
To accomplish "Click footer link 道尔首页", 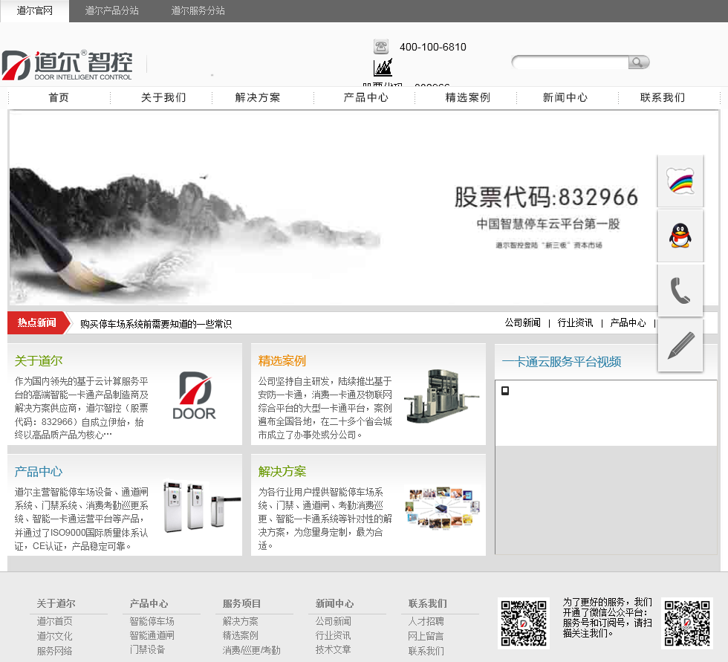I will pyautogui.click(x=55, y=621).
